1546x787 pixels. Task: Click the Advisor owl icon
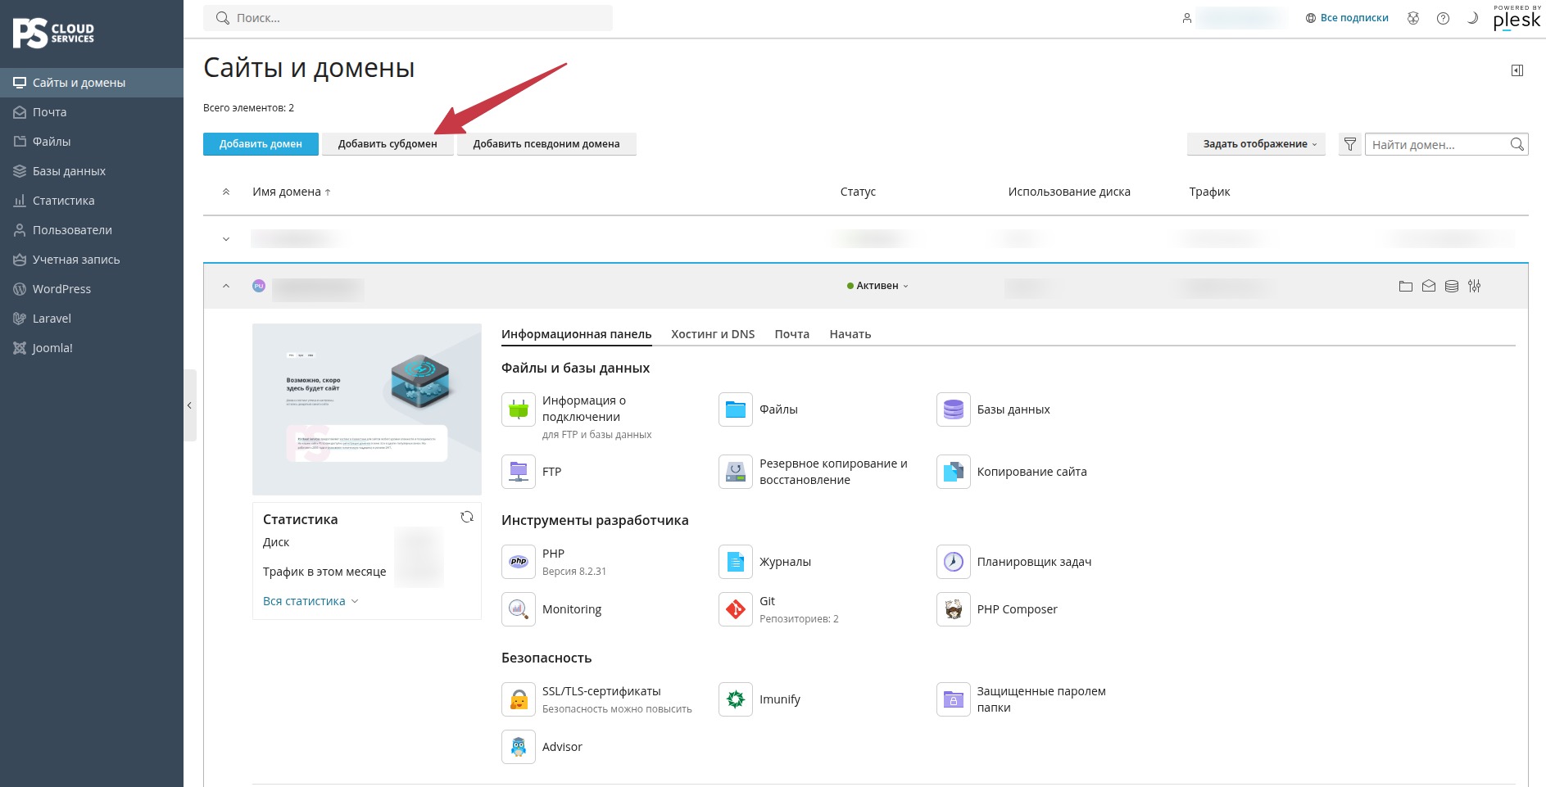click(519, 747)
